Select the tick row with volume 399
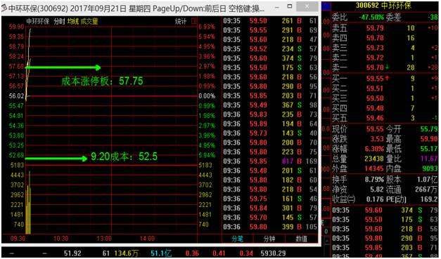 pos(270,227)
